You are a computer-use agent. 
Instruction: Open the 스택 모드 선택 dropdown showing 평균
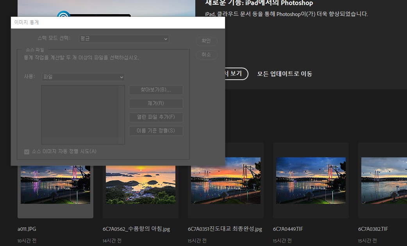124,39
